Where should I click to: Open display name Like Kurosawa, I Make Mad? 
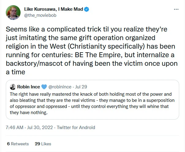(54, 9)
